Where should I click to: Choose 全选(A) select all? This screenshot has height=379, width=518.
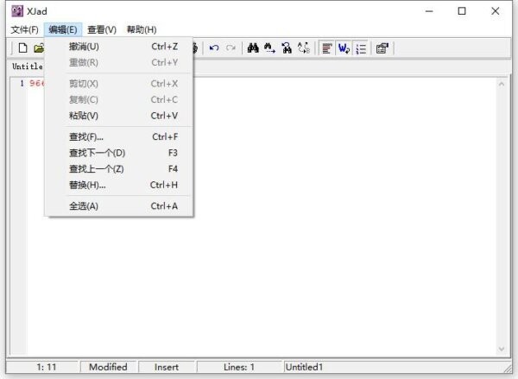pos(119,206)
